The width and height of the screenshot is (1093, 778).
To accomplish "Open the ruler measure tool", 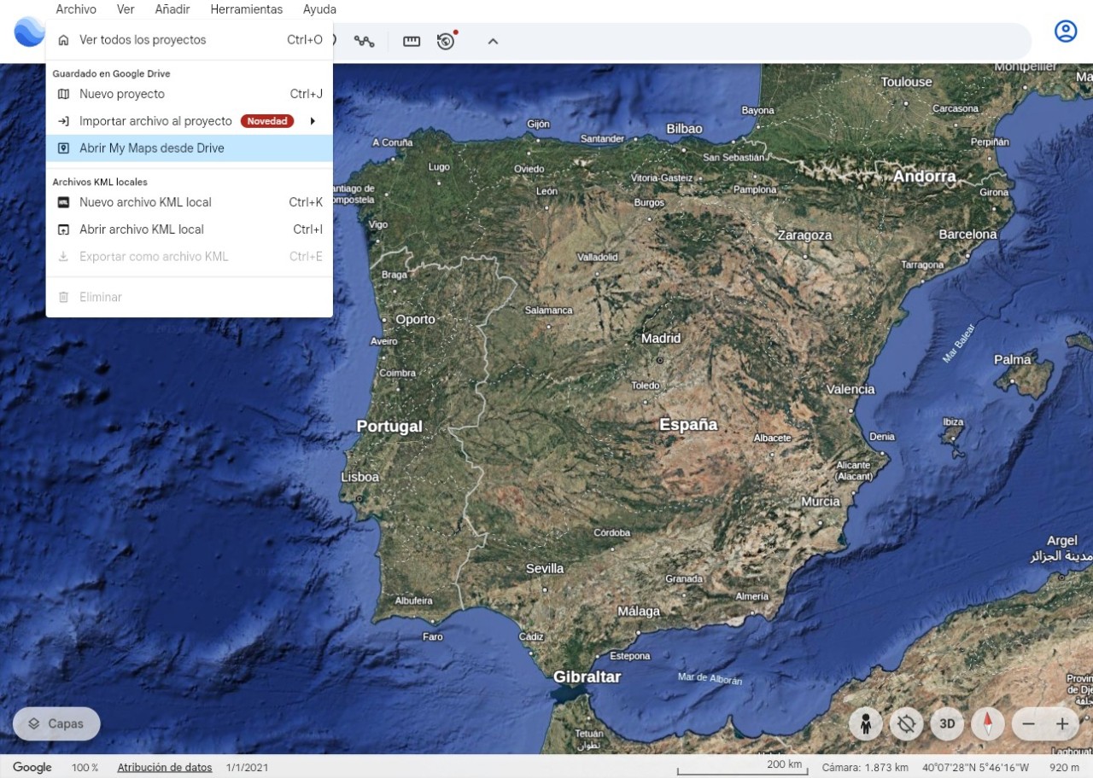I will pyautogui.click(x=412, y=41).
